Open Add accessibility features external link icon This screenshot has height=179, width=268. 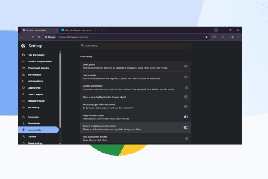click(x=187, y=138)
